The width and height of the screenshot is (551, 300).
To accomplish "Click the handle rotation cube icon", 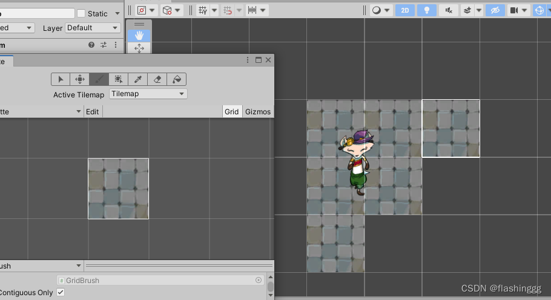I will point(167,10).
